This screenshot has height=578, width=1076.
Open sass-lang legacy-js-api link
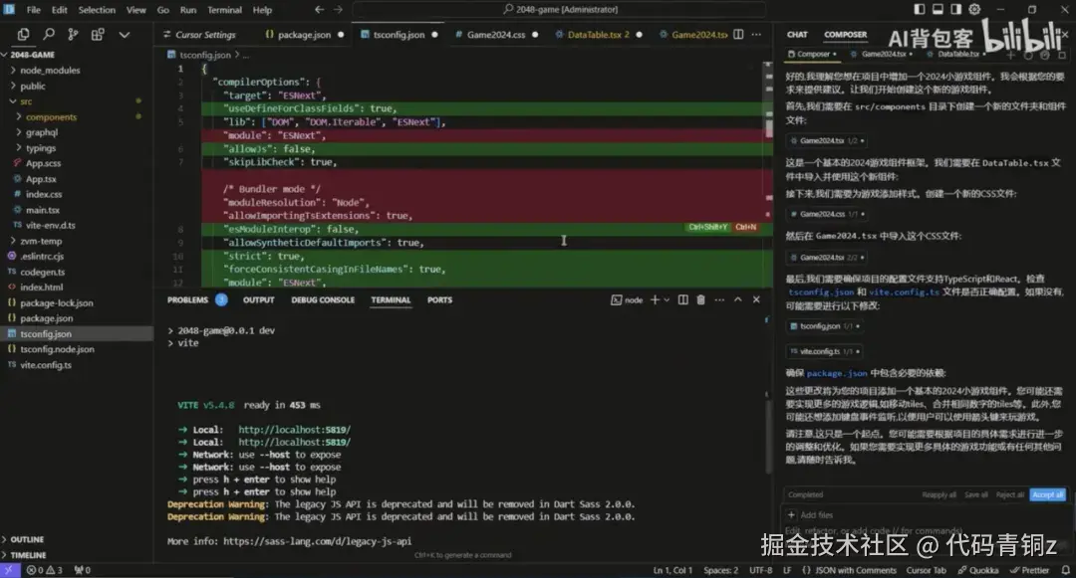coord(317,541)
